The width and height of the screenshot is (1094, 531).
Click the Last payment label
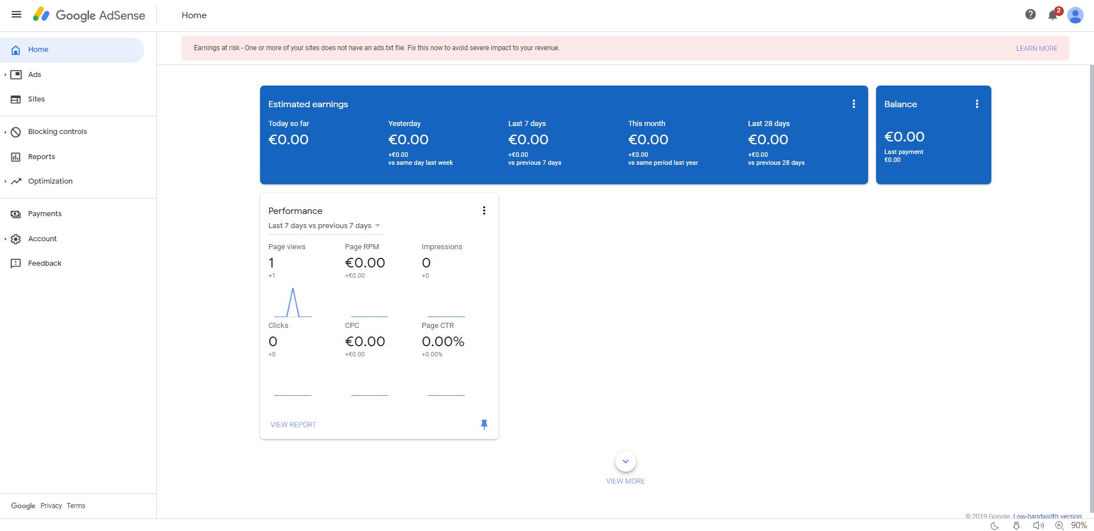pyautogui.click(x=903, y=152)
